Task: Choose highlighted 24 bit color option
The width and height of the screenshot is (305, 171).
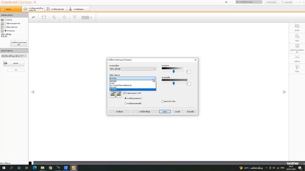Action: pos(132,90)
